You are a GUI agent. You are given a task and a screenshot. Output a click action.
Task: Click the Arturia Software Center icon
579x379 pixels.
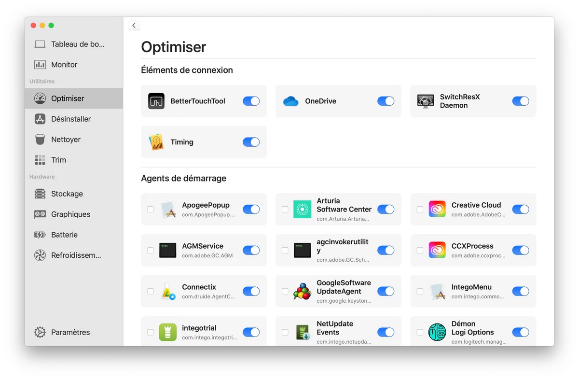coord(303,209)
